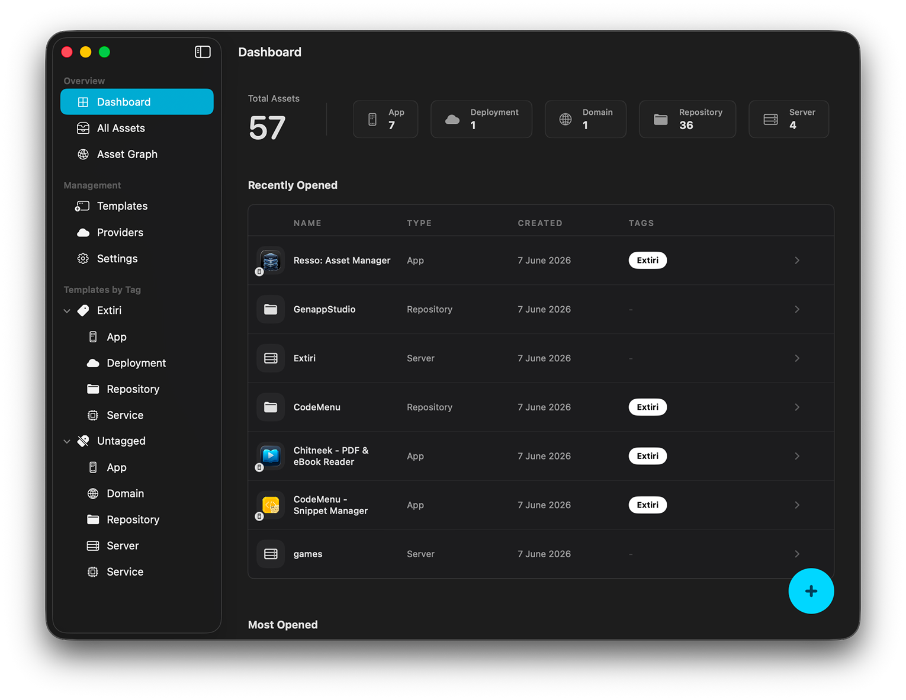Toggle the sidebar visibility button
Image resolution: width=906 pixels, height=700 pixels.
tap(203, 52)
